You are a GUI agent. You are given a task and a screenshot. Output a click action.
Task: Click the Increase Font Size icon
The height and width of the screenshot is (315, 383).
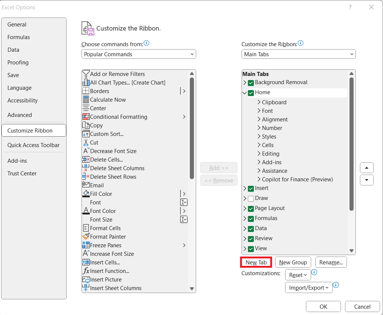(86, 254)
